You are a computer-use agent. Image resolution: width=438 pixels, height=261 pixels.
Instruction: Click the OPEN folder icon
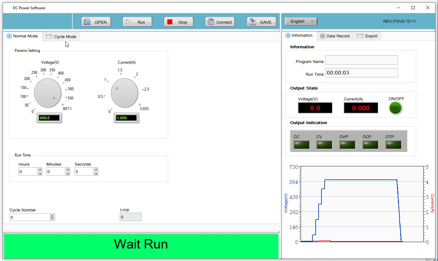87,22
